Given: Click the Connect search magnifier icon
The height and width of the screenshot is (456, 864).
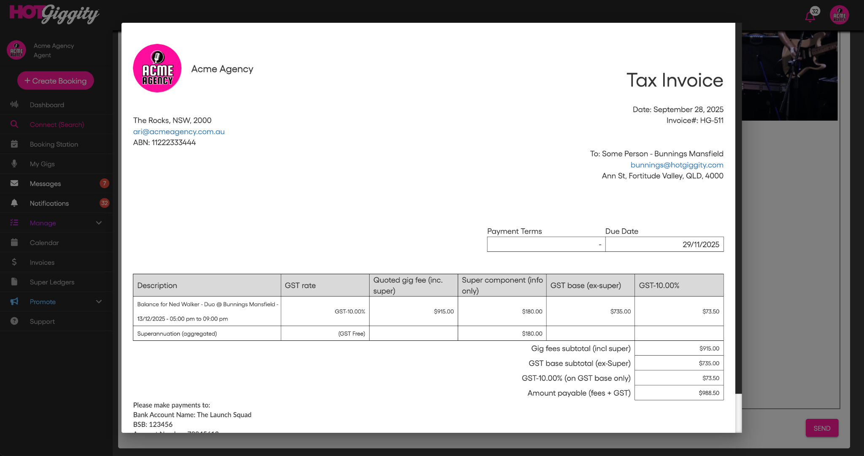Looking at the screenshot, I should coord(14,124).
